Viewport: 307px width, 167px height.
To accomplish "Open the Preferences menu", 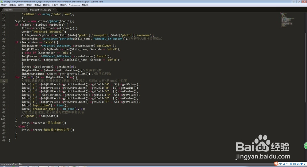I will coord(74,5).
